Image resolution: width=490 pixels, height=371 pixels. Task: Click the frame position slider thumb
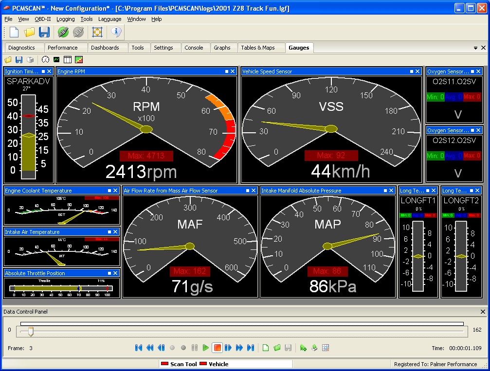(31, 331)
